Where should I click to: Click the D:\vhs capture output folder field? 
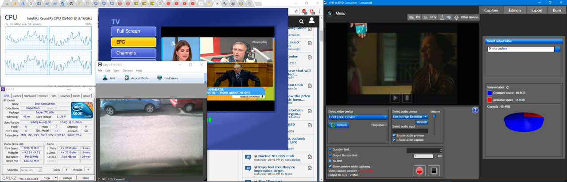(x=520, y=49)
